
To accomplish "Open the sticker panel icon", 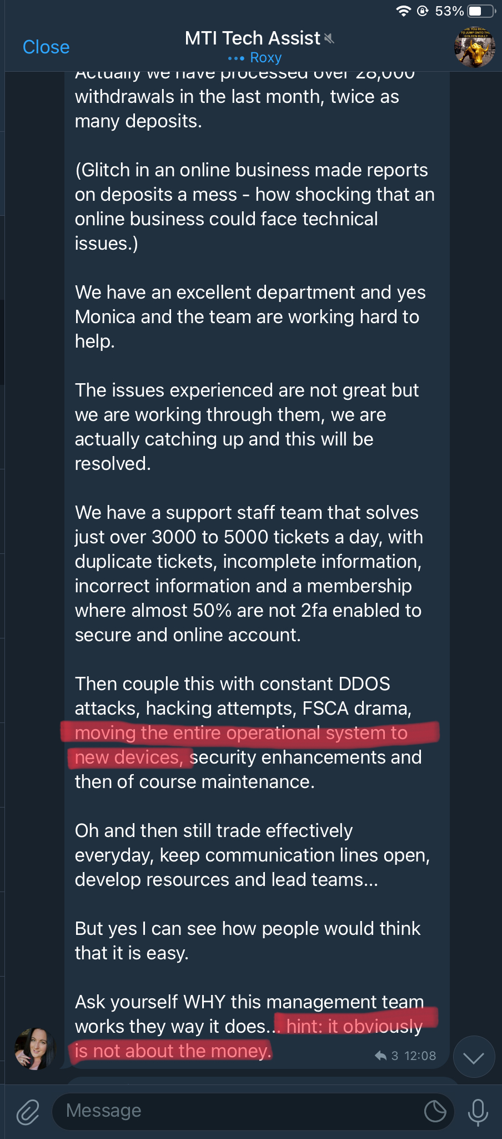I will (435, 1112).
